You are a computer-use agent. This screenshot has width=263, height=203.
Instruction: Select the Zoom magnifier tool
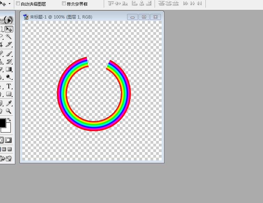[x=9, y=111]
